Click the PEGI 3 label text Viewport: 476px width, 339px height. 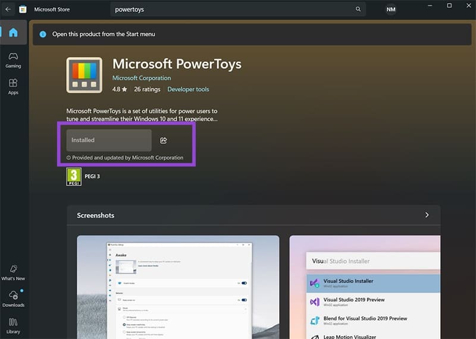click(92, 176)
